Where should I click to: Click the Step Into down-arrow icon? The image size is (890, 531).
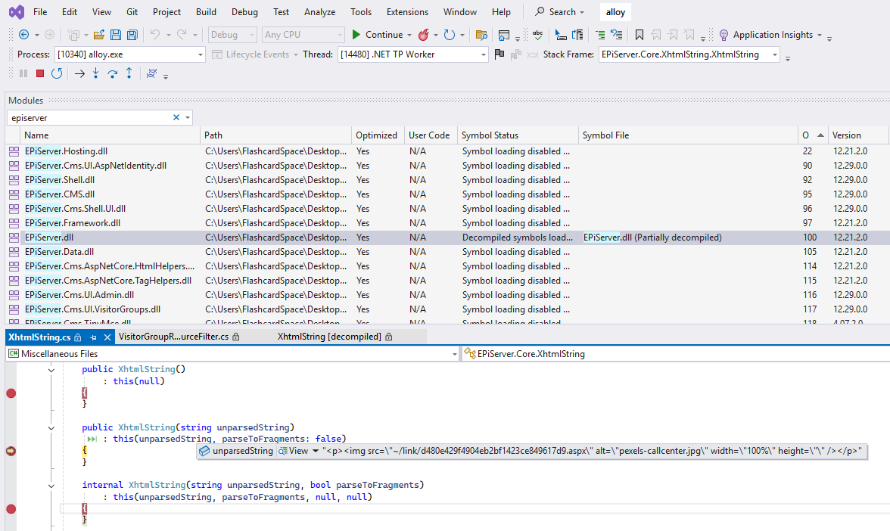coord(96,73)
